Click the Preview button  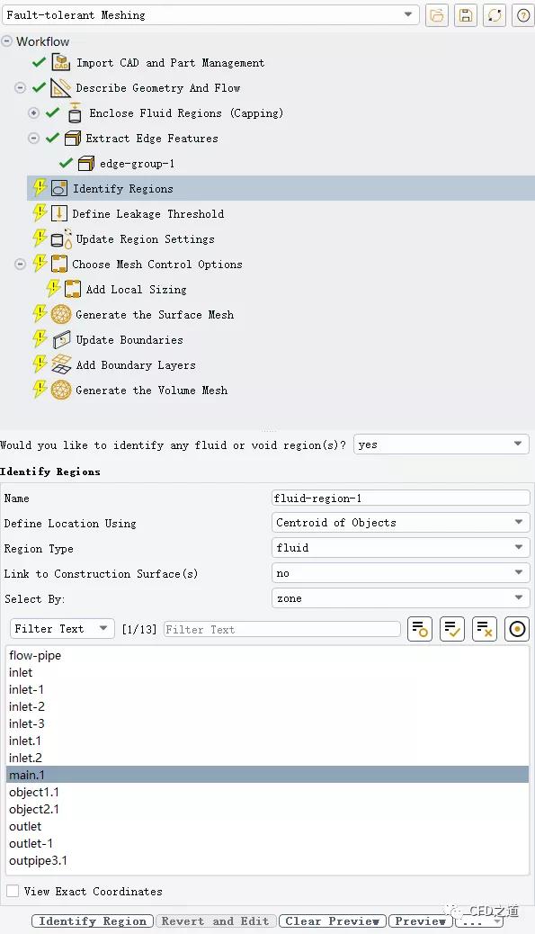420,921
